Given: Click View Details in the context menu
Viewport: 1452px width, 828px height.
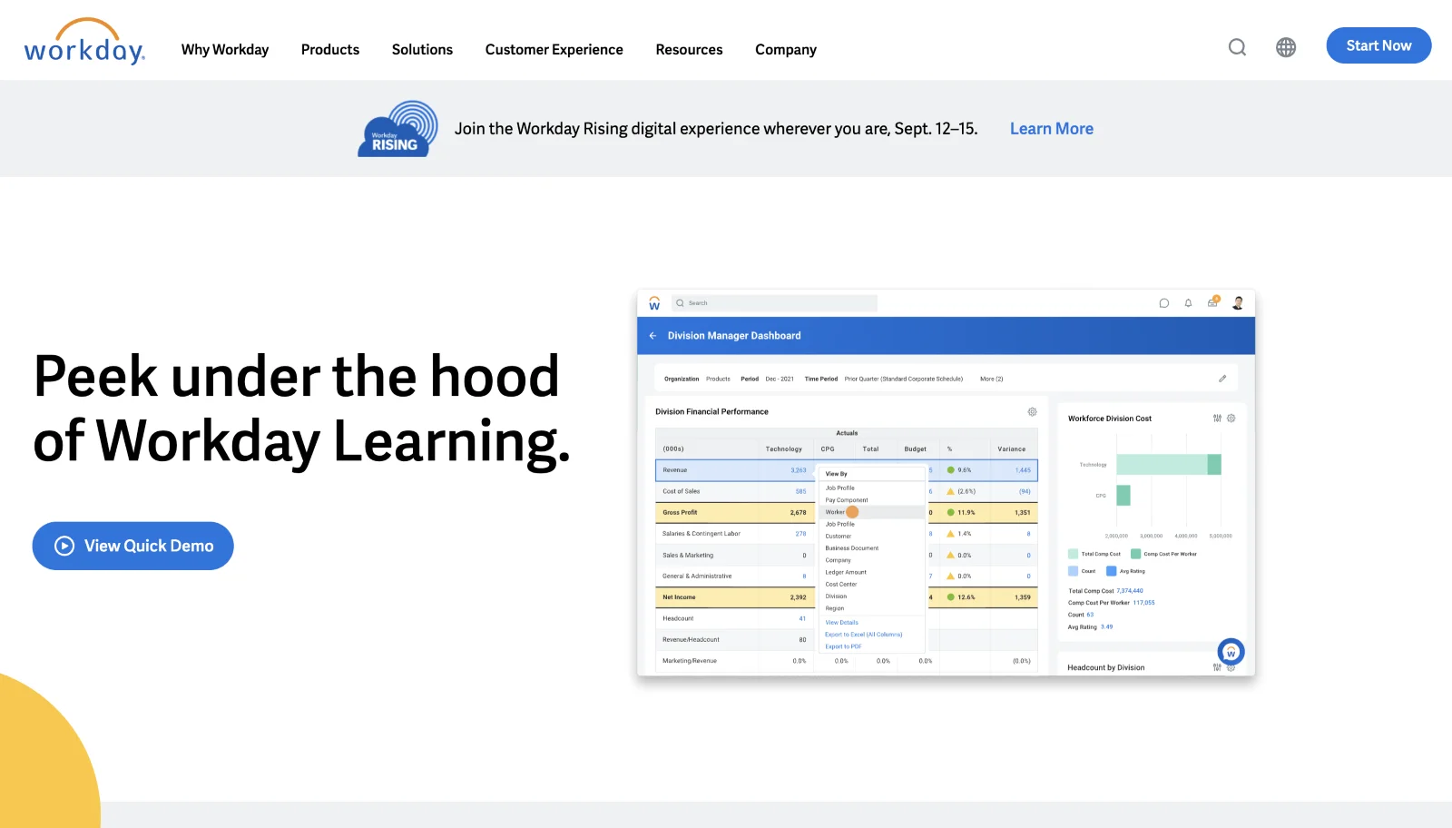Looking at the screenshot, I should click(841, 623).
